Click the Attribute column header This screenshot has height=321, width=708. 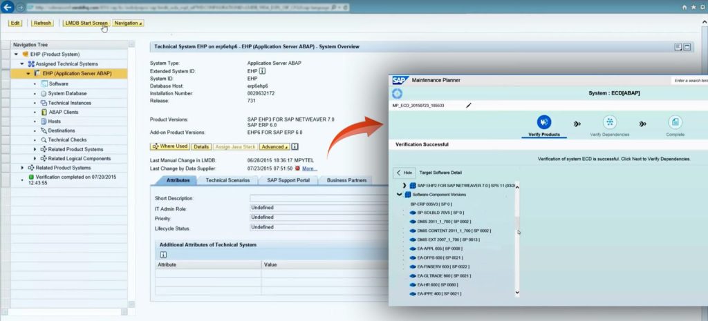(208, 264)
